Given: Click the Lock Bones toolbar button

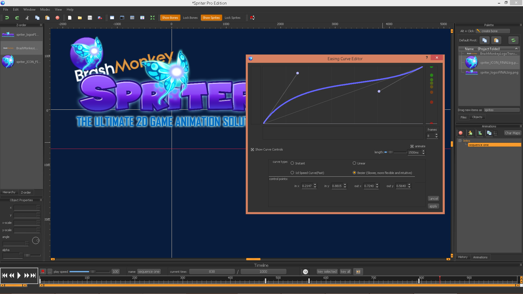Looking at the screenshot, I should 190,17.
